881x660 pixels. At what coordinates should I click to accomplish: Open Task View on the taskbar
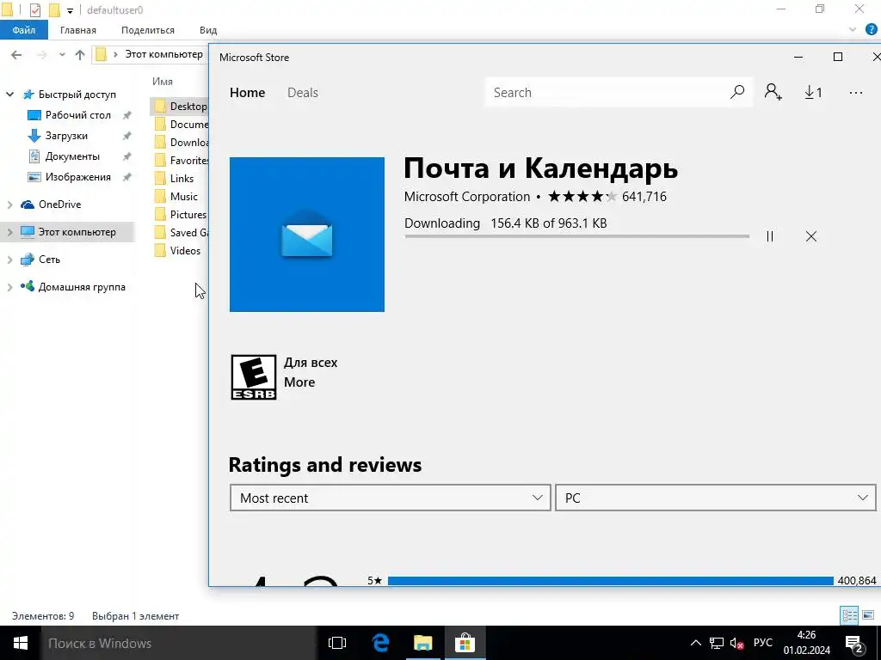click(x=337, y=643)
